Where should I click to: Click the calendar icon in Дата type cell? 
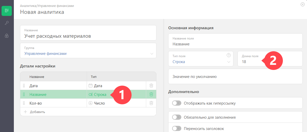click(91, 86)
